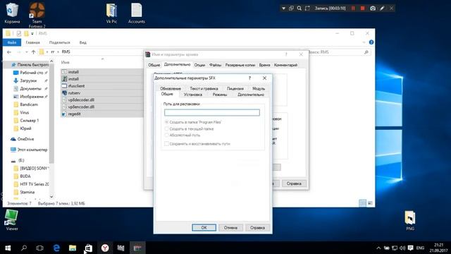Open the Модуль tab in SFX dialog
This screenshot has height=254, width=451.
pos(259,88)
